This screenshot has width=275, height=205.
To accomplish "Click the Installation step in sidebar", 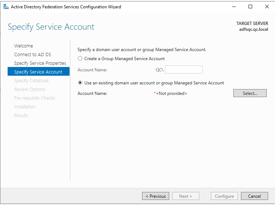I will coord(25,107).
